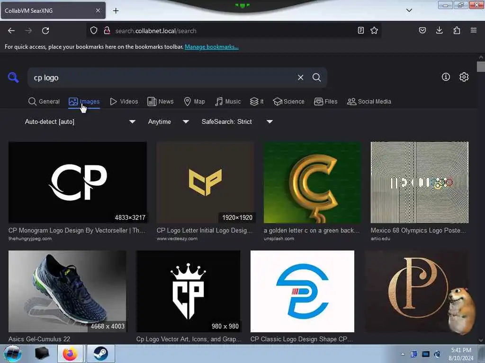This screenshot has width=485, height=363.
Task: Click the insecure connection padlock icon
Action: point(107,30)
